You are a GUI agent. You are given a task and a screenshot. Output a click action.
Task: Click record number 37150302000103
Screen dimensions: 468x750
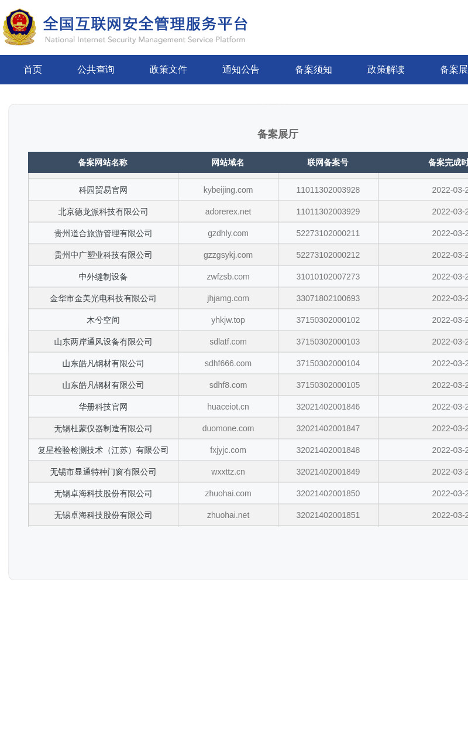click(328, 342)
